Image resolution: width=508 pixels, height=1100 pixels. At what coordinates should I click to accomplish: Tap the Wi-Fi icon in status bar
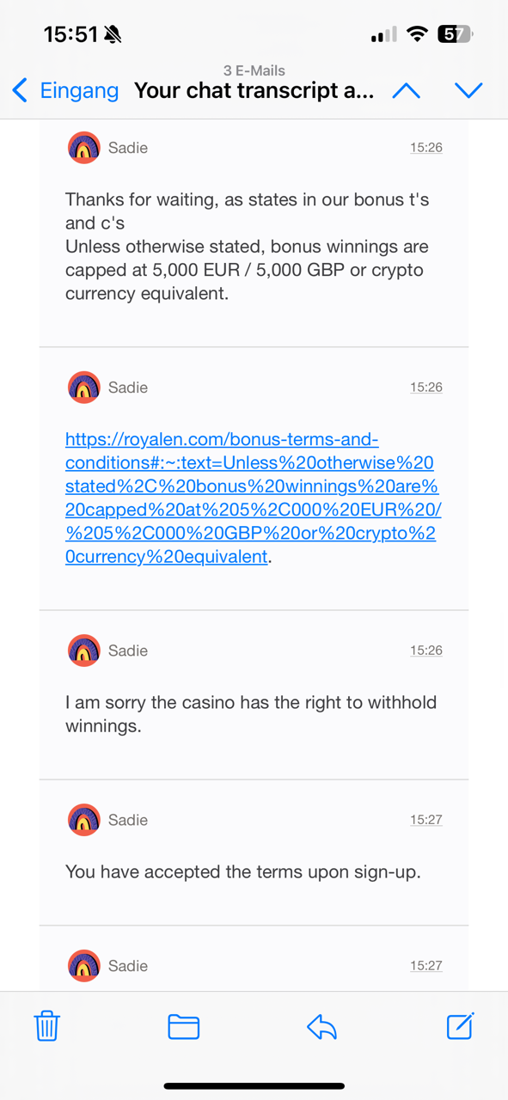tap(418, 34)
